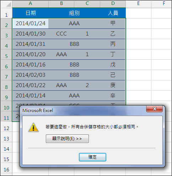Click AAA cell in row 8

61,85
